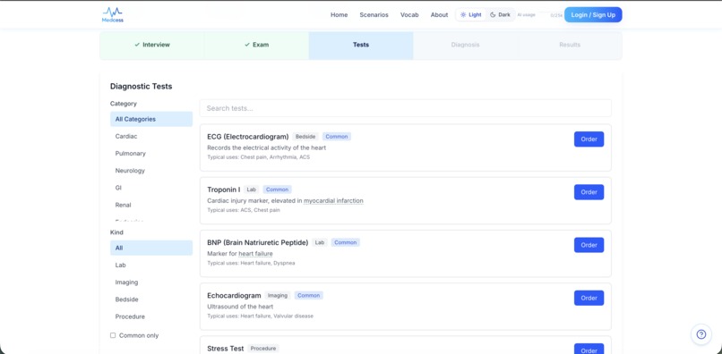Click the Common tag on Echocardiogram
Viewport: 722px width, 354px height.
(308, 296)
